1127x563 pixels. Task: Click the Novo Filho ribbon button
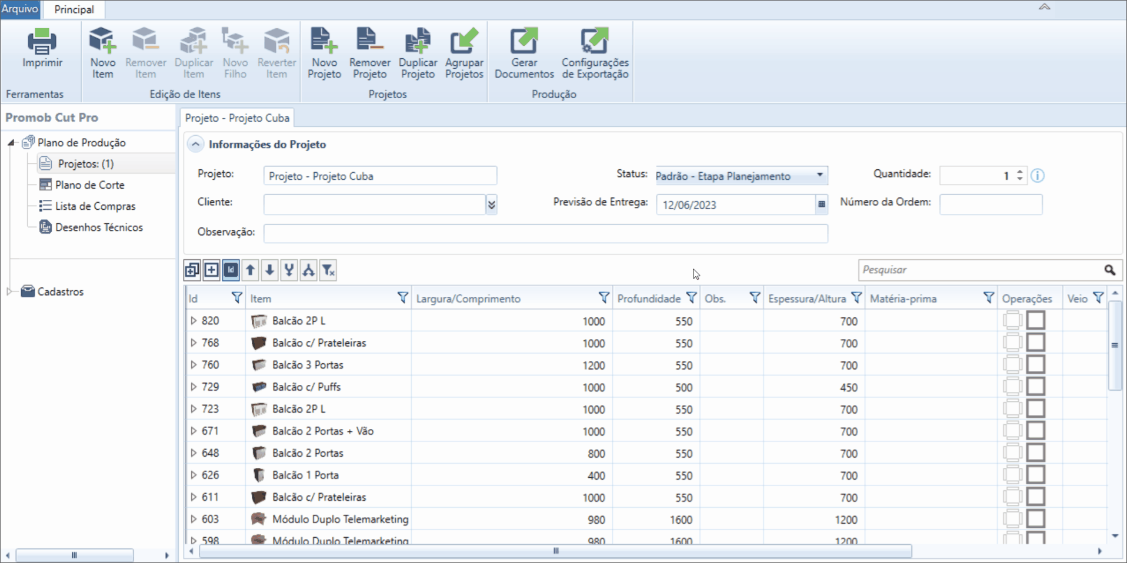(235, 53)
